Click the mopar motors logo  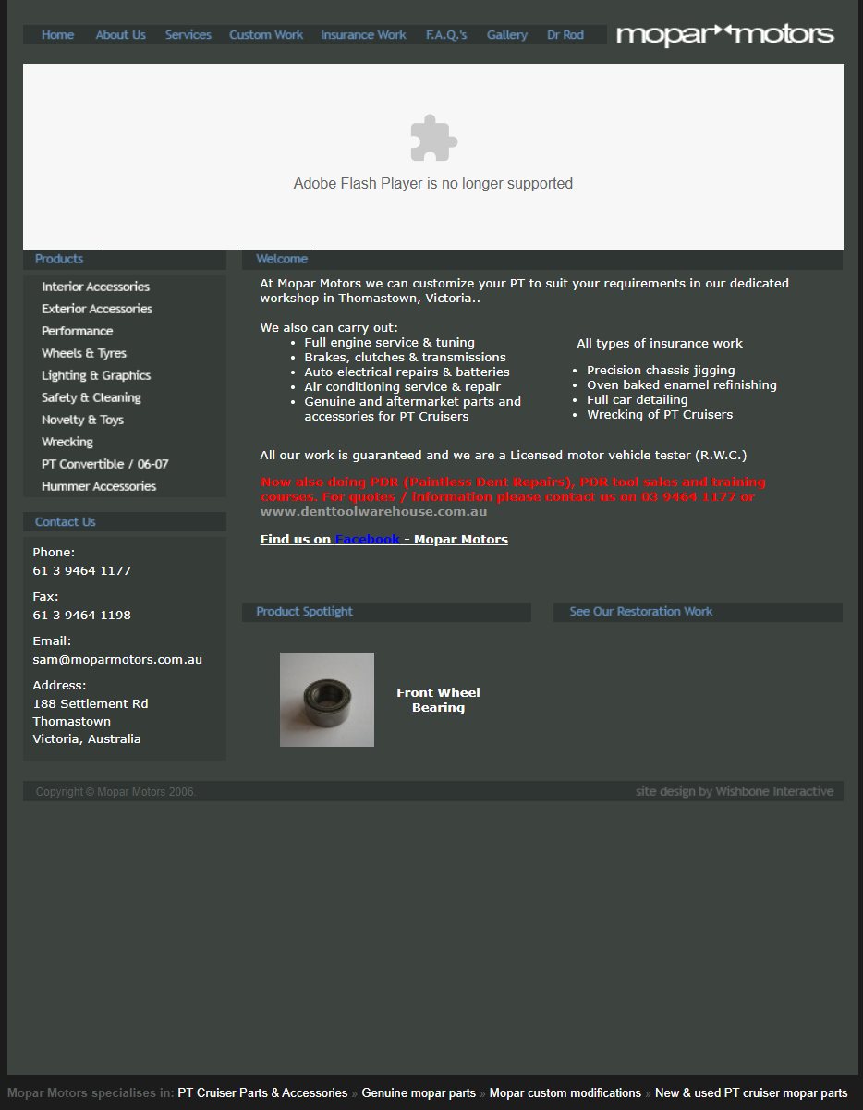pos(725,35)
